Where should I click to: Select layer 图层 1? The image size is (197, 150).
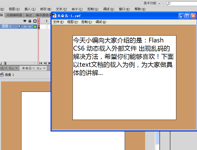7,26
